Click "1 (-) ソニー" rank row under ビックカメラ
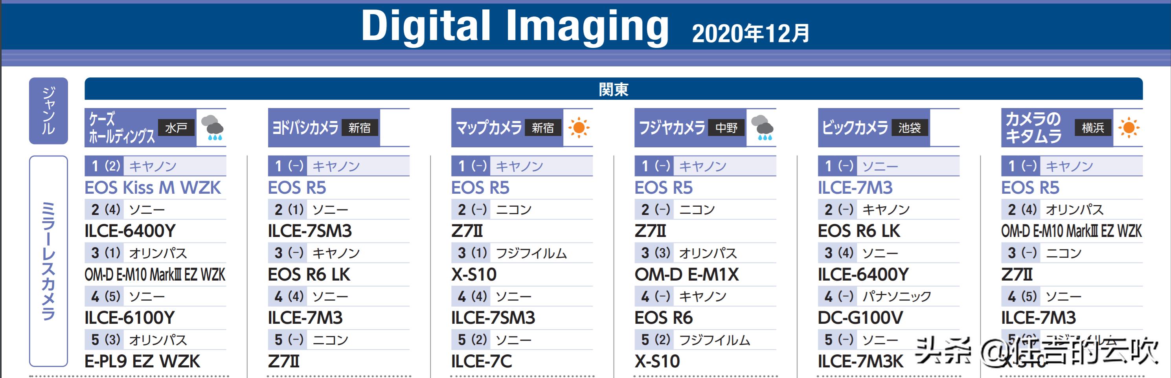 pos(889,166)
